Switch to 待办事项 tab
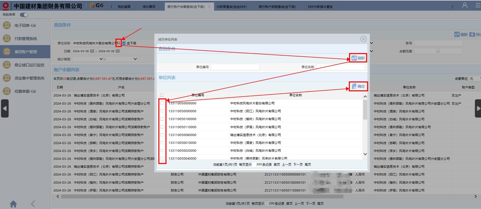Viewport: 481px width, 209px height. click(149, 7)
